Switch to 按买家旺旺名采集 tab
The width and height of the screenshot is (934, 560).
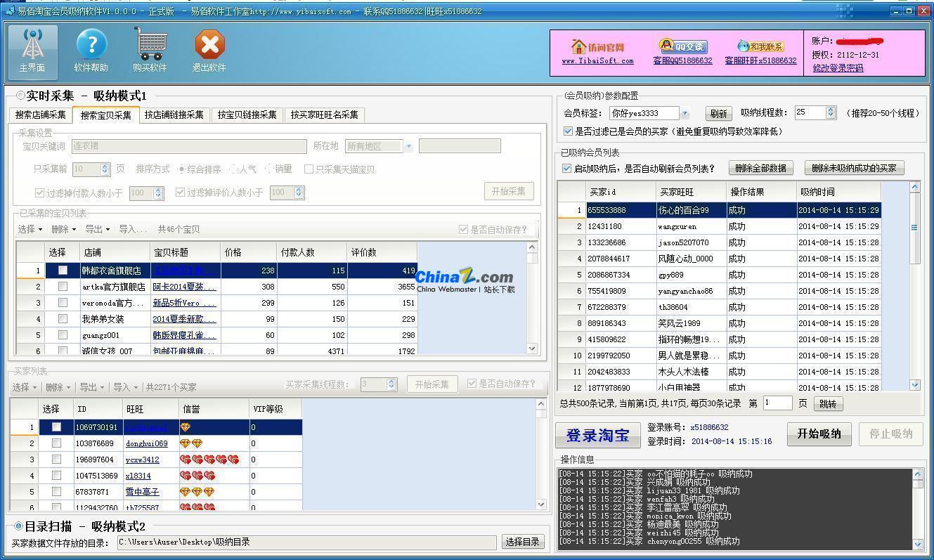[325, 115]
